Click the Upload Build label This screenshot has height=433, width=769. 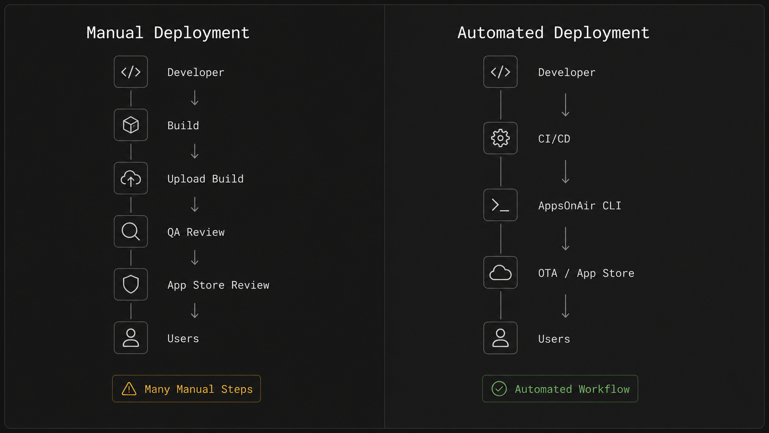click(x=206, y=179)
